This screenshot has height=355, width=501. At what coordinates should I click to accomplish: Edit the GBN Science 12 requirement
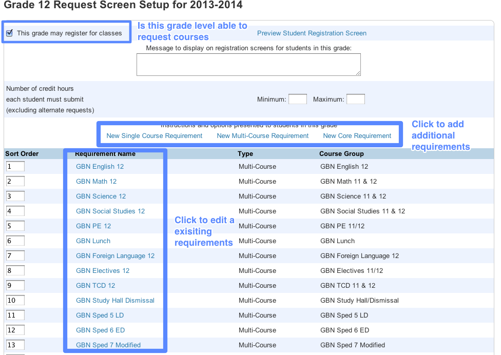coord(101,196)
